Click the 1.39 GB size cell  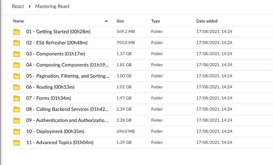point(124,143)
